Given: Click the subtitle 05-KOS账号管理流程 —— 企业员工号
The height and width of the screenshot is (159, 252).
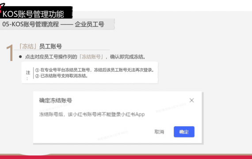Looking at the screenshot, I should (53, 24).
